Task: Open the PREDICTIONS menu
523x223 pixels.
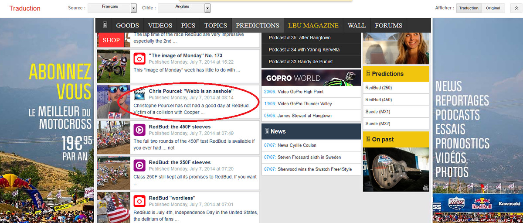Action: coord(258,25)
